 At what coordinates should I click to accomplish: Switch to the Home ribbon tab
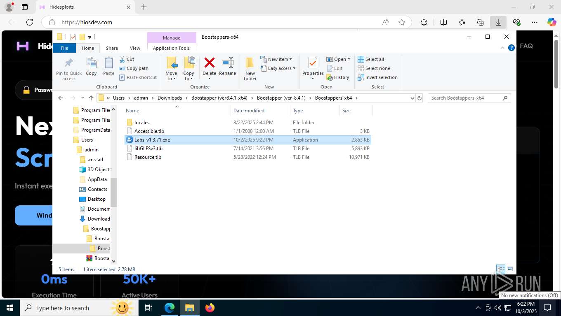(x=88, y=48)
